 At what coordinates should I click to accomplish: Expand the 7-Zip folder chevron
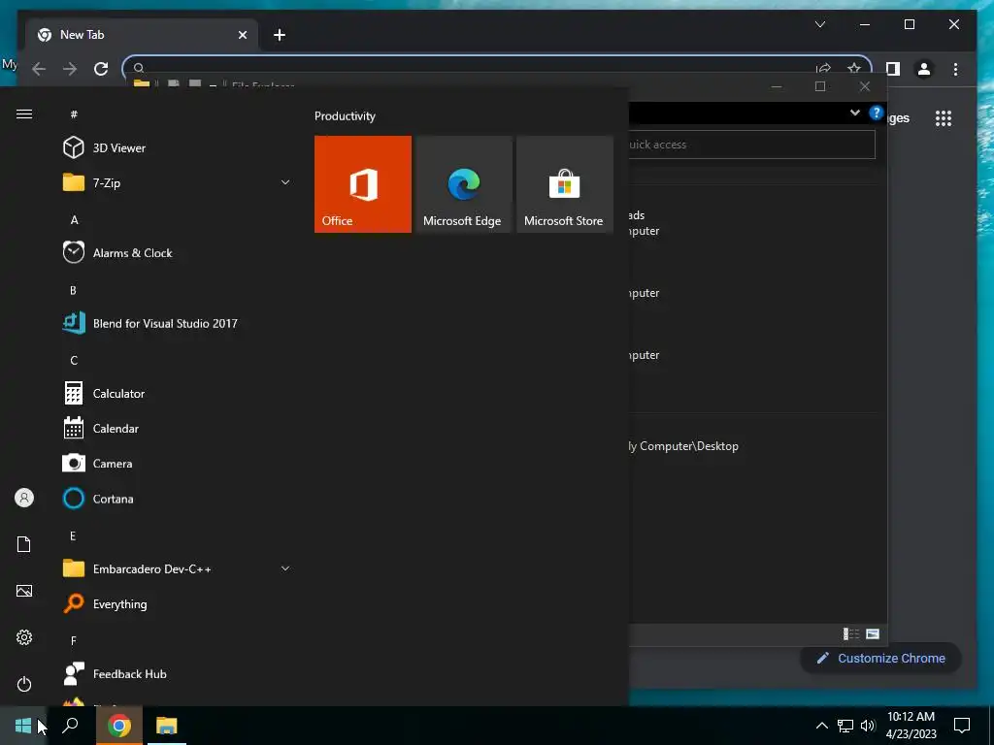(285, 182)
